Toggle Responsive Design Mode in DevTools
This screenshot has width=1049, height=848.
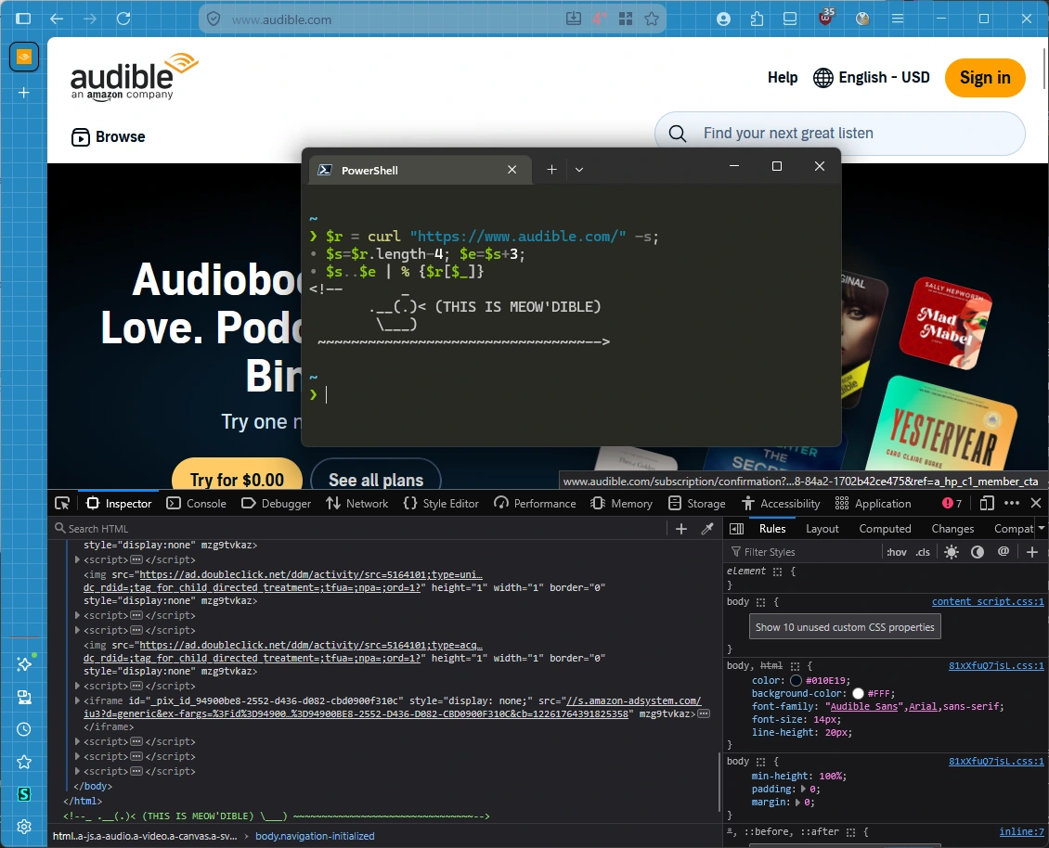[x=986, y=503]
